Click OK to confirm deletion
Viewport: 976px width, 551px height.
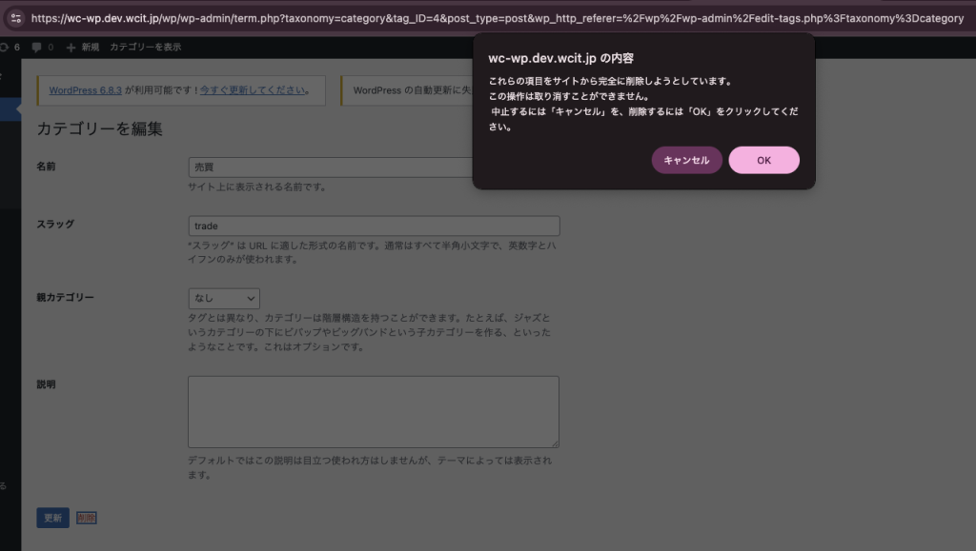[763, 161]
